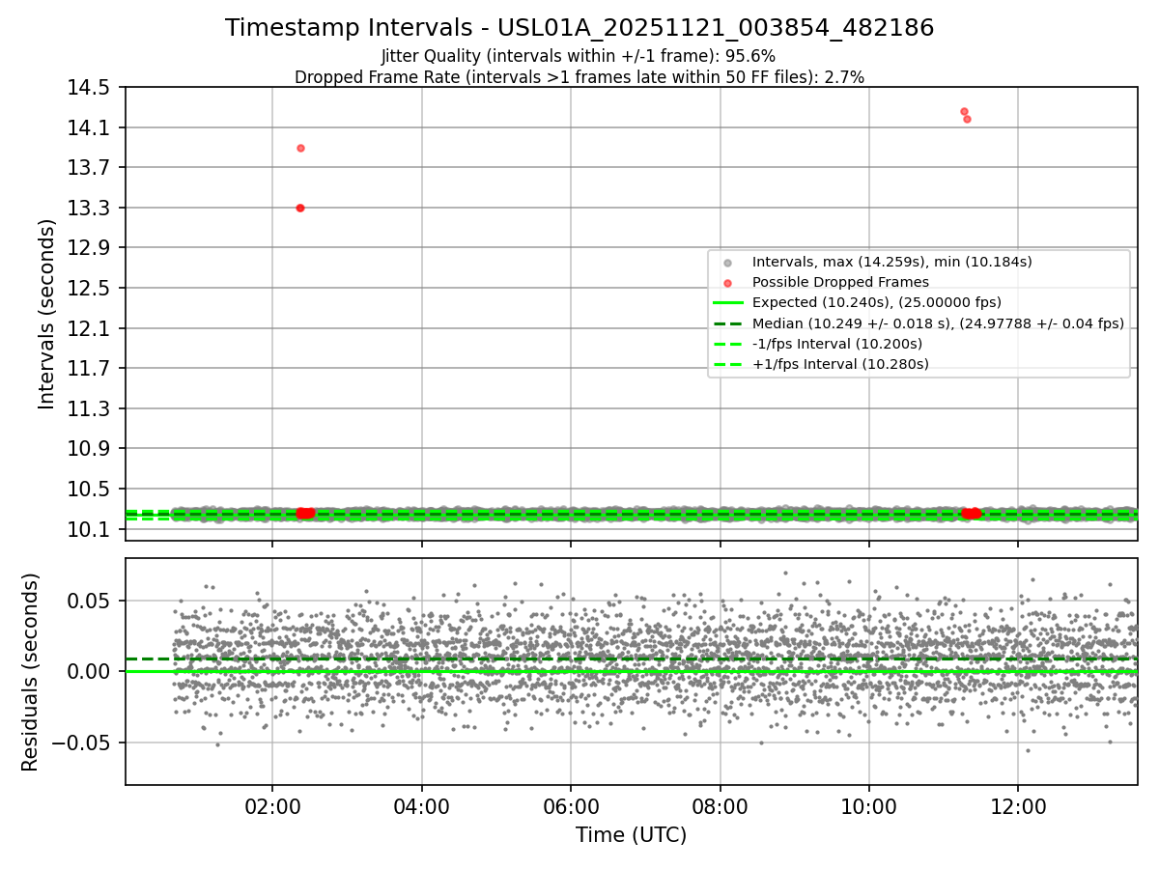
Task: Click the "Dropped Frame Rate" 2.7% subtitle line
Action: tap(579, 77)
